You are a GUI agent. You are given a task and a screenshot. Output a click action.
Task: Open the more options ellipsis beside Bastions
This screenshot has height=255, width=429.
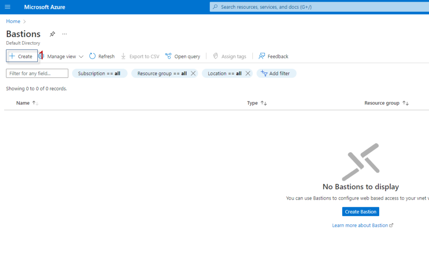[x=64, y=34]
